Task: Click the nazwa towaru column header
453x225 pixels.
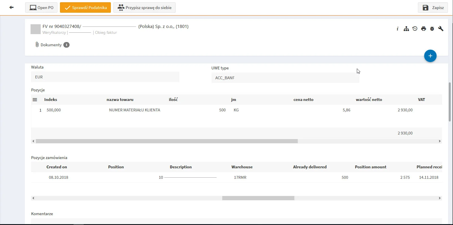Action: (x=120, y=100)
